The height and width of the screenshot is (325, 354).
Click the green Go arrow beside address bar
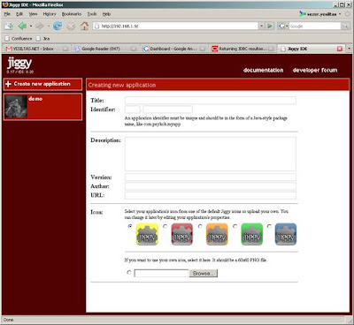[270, 26]
